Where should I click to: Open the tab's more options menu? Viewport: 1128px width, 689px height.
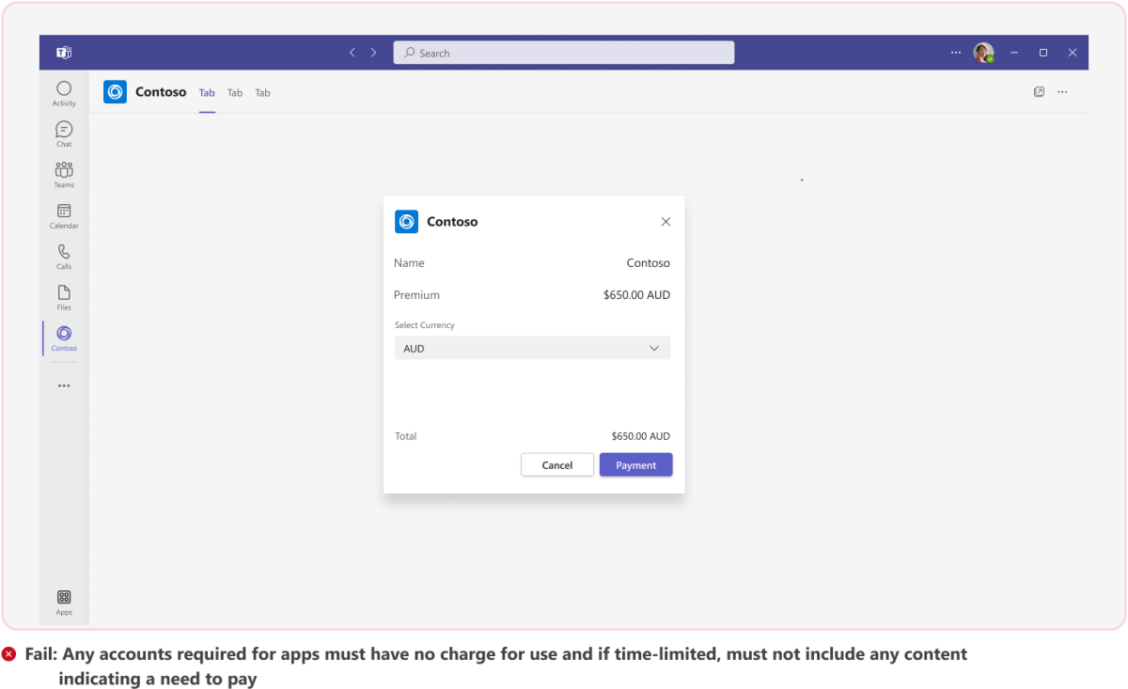point(1063,91)
